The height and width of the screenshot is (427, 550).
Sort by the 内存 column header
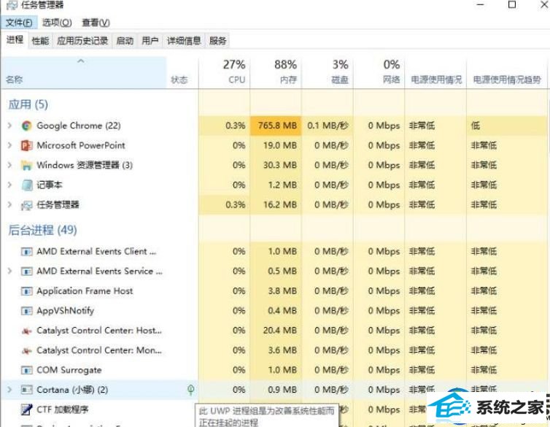coord(276,72)
